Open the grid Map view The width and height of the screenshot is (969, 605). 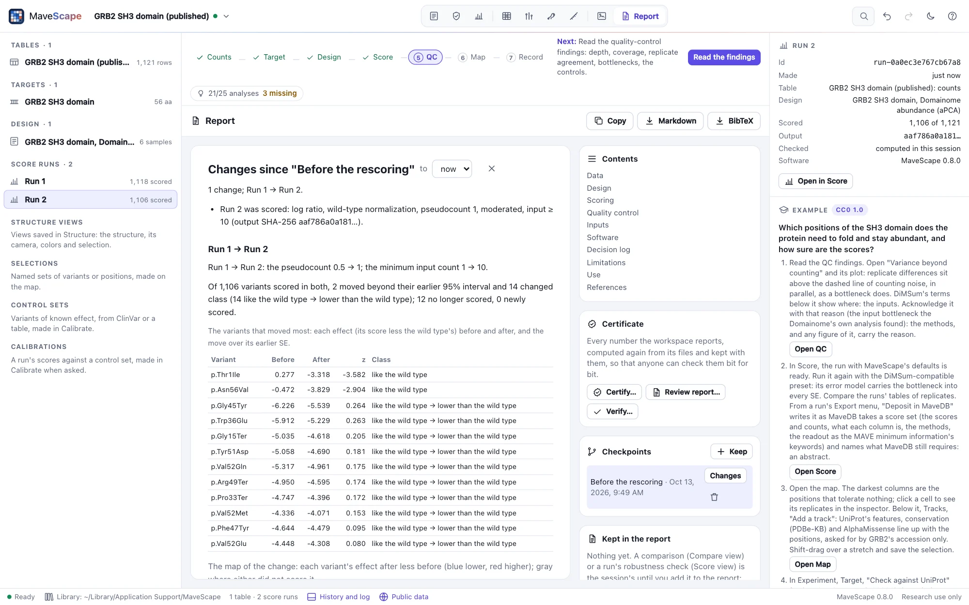pyautogui.click(x=506, y=16)
